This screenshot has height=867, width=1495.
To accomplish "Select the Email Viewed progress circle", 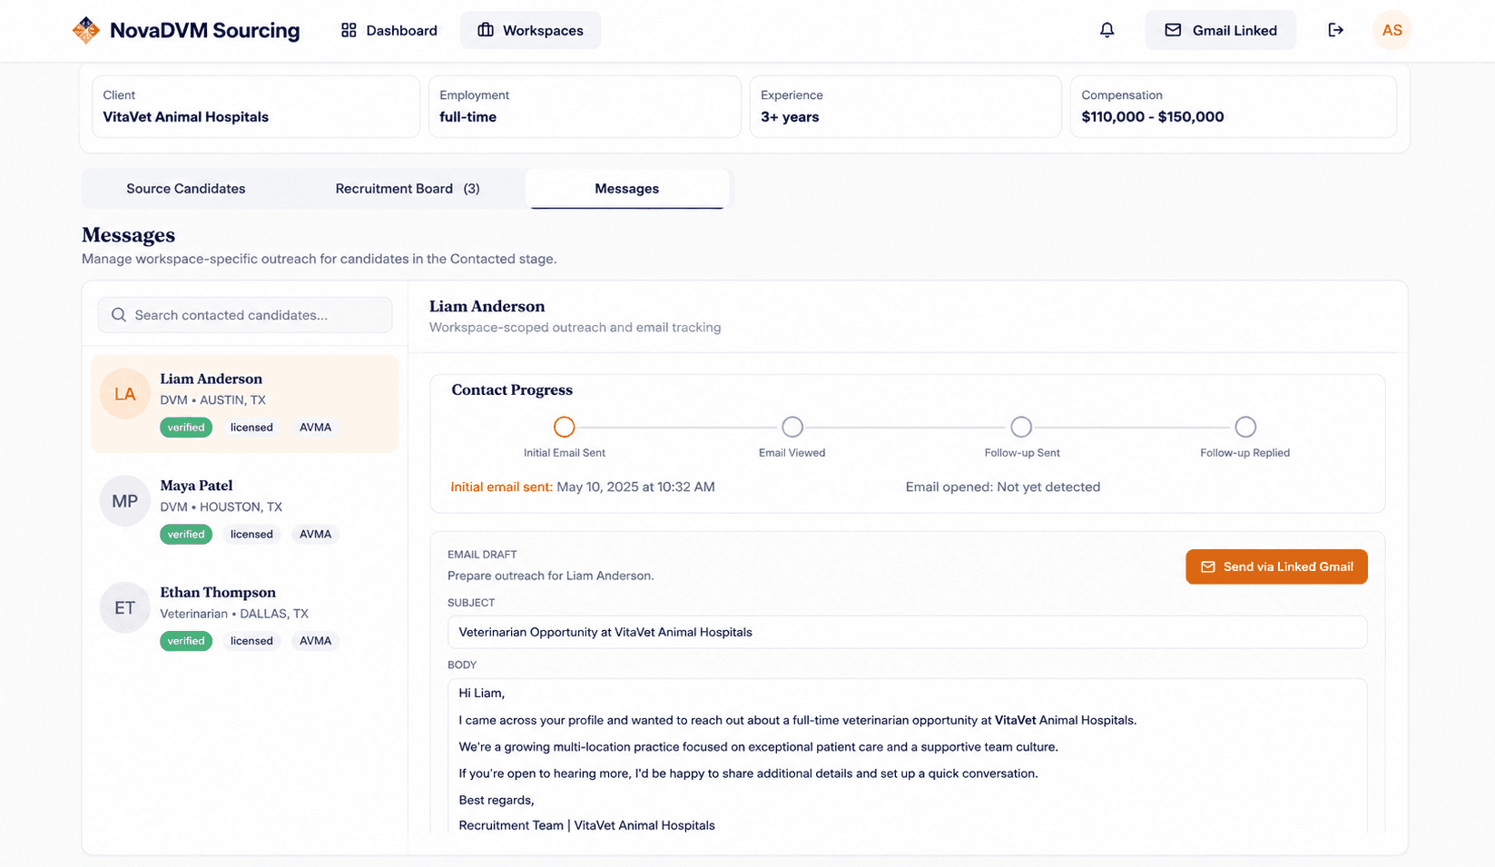I will click(x=792, y=427).
